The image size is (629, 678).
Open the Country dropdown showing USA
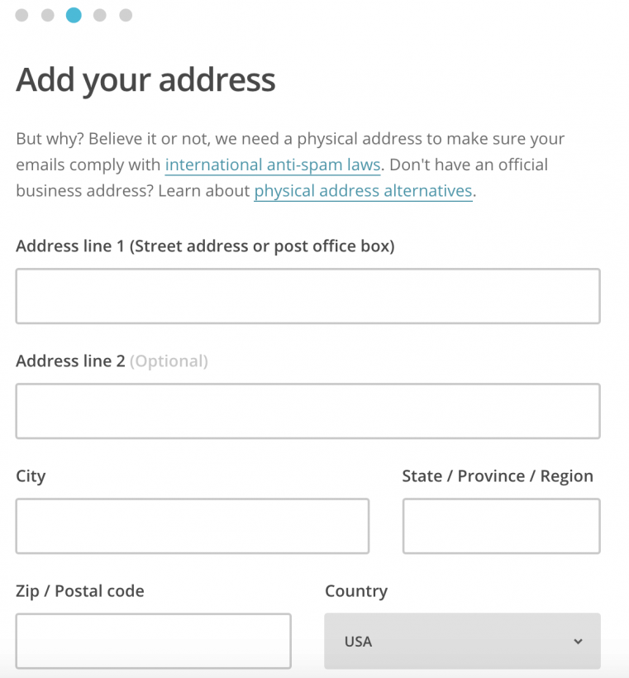461,641
